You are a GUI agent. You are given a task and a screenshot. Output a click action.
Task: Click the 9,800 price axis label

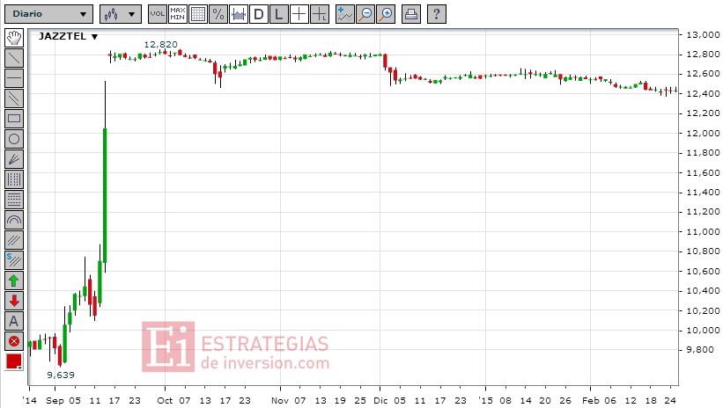(700, 350)
